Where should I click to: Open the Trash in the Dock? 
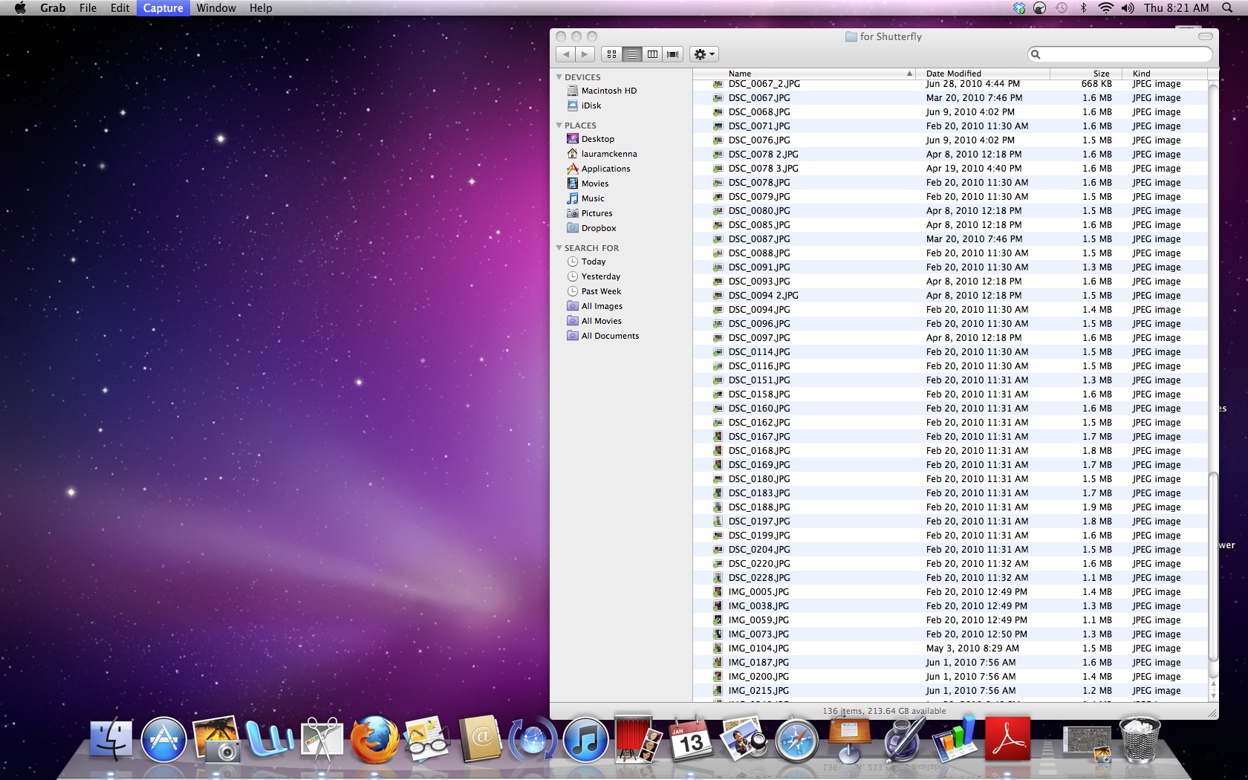point(1140,740)
